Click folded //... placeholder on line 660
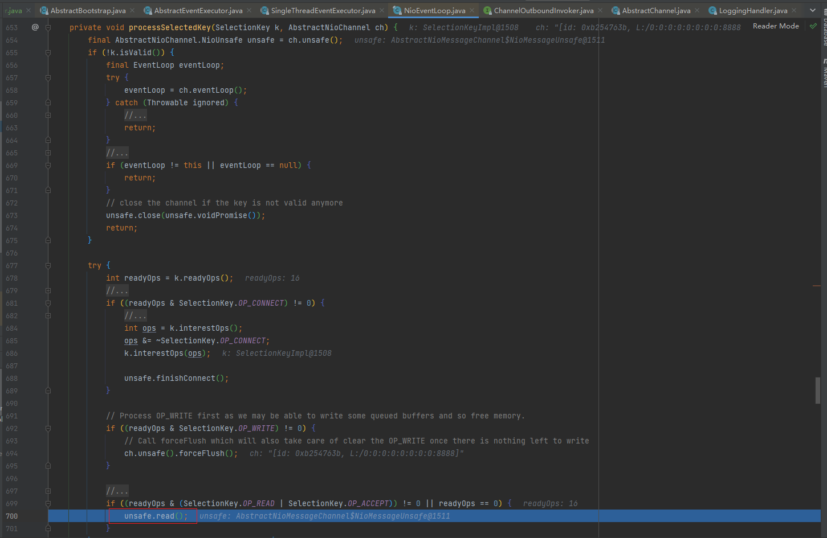This screenshot has width=827, height=538. coord(136,115)
